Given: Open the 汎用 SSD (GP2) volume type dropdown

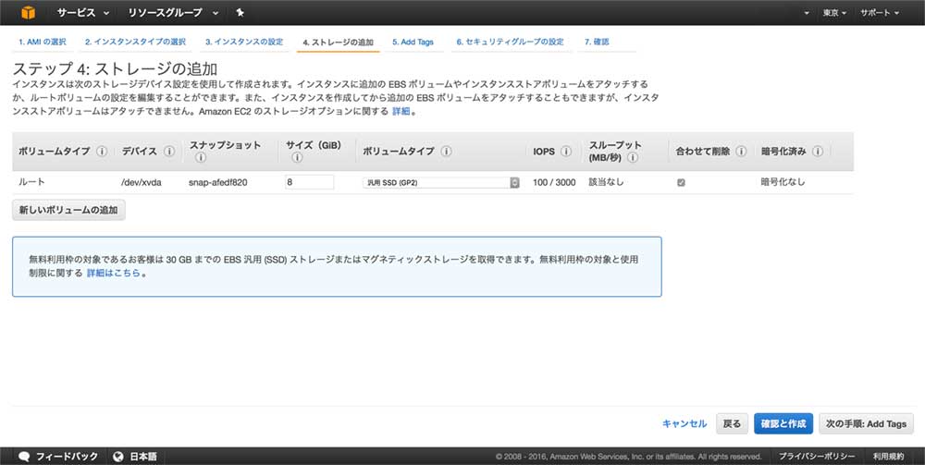Looking at the screenshot, I should [x=440, y=183].
